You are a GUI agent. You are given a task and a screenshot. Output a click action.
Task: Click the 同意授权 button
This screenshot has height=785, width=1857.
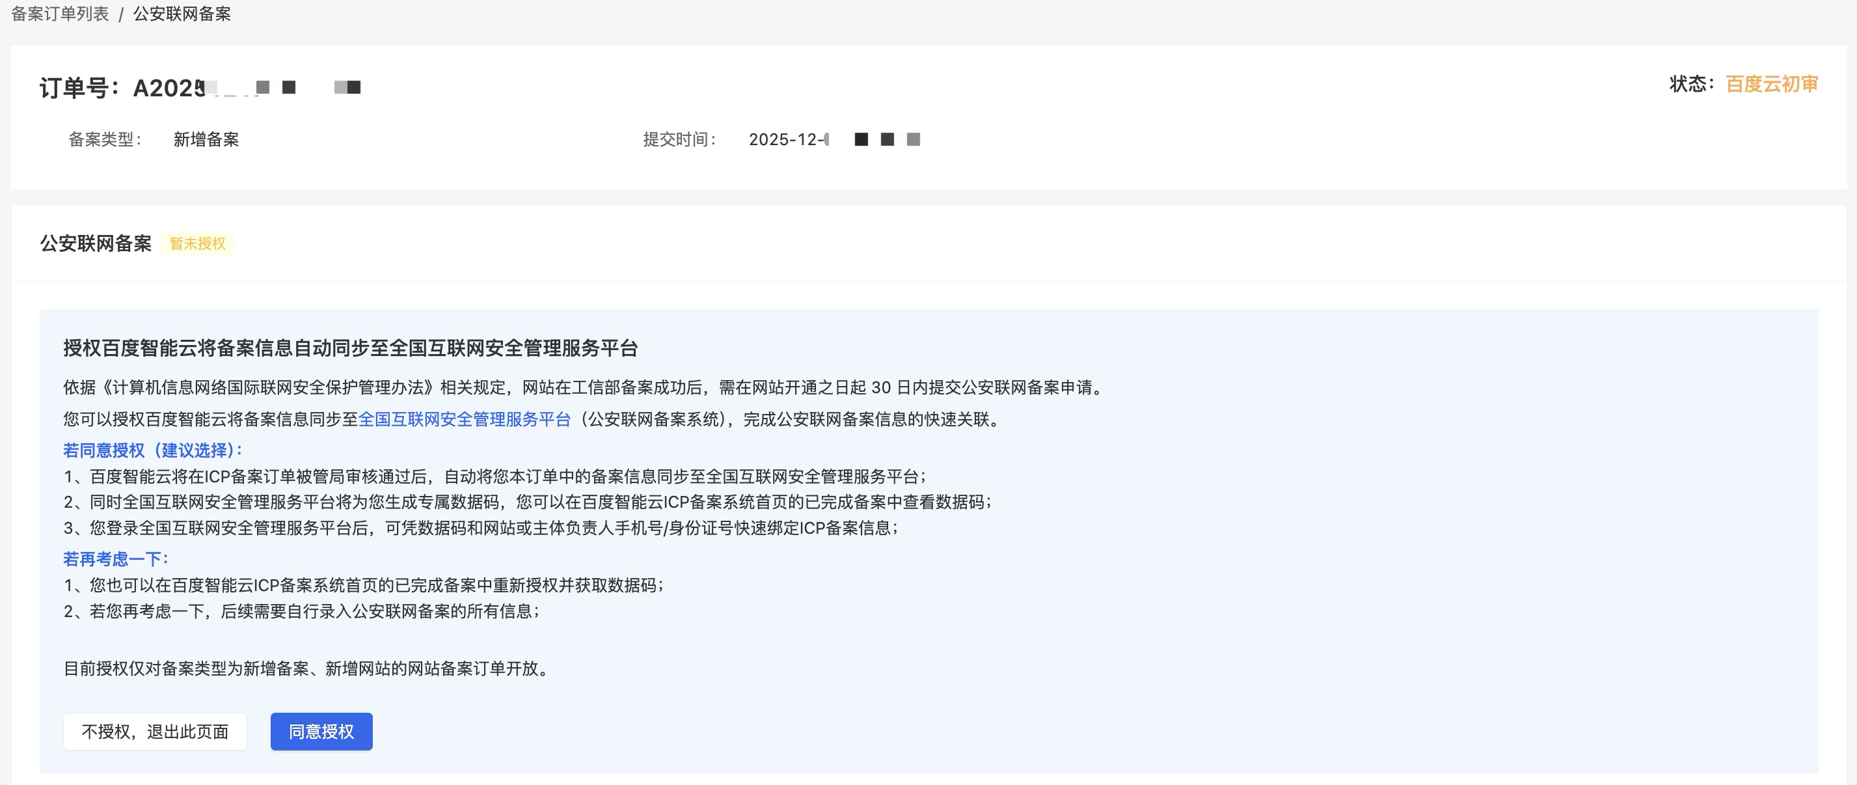[321, 732]
